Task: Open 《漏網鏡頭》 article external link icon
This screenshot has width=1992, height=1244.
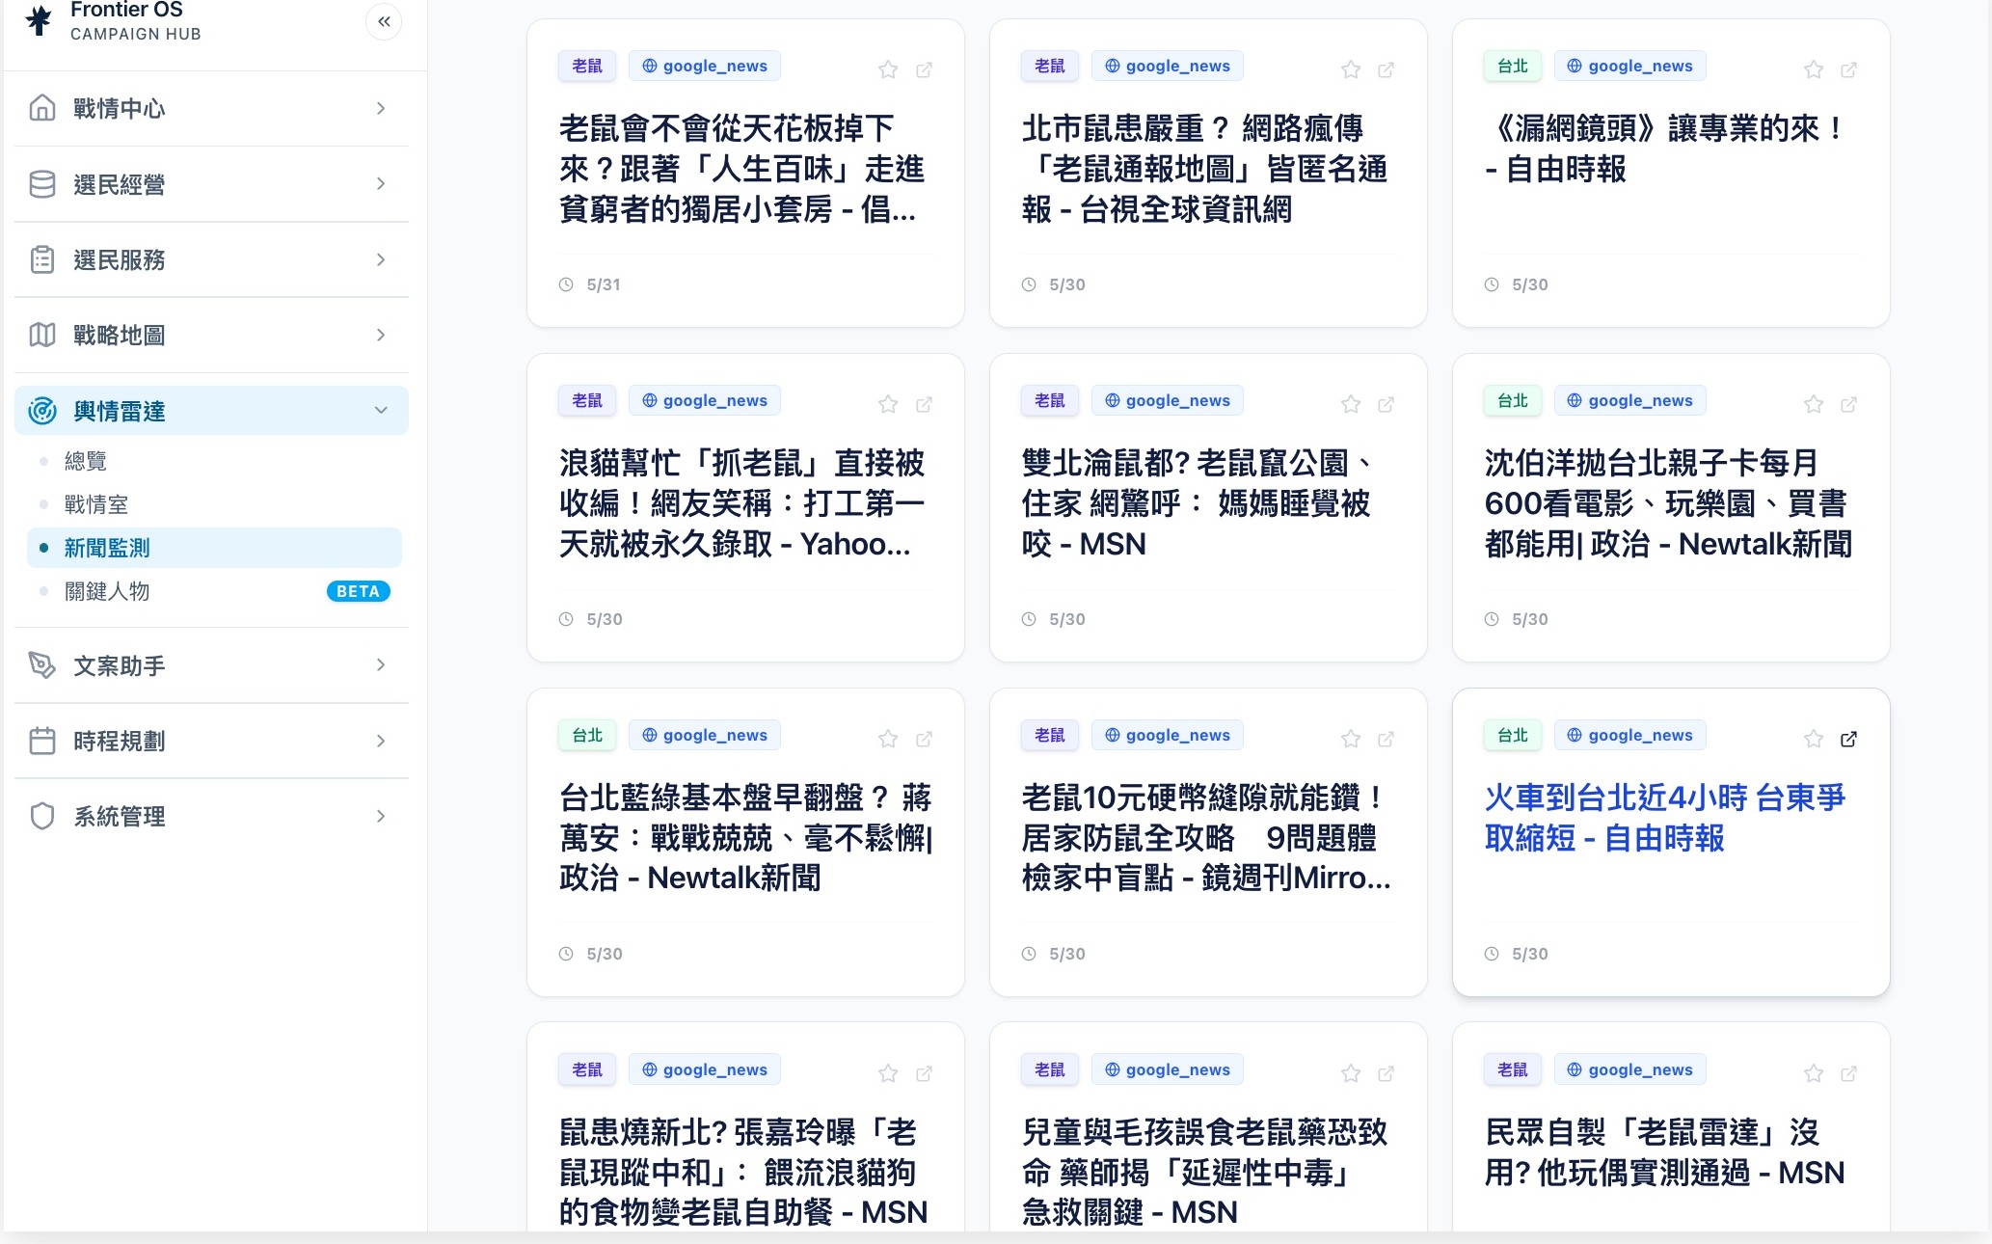Action: [1849, 69]
